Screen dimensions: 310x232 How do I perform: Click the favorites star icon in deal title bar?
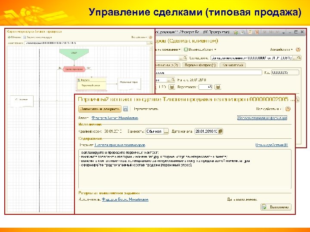[x=236, y=32]
